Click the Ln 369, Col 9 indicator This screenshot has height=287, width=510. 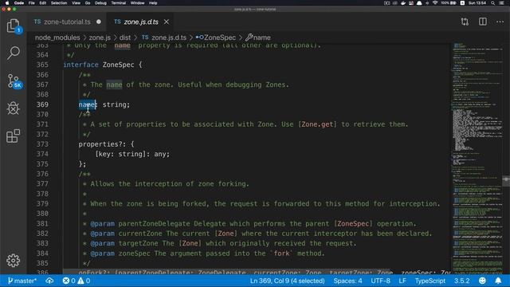[x=288, y=281]
